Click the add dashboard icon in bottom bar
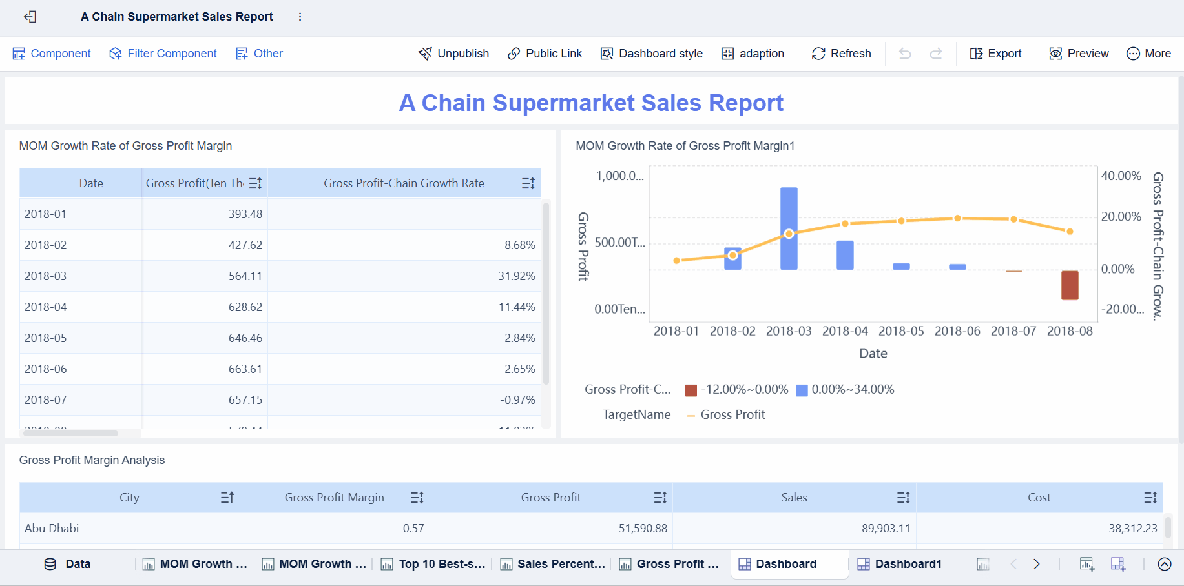This screenshot has height=586, width=1184. point(1117,564)
